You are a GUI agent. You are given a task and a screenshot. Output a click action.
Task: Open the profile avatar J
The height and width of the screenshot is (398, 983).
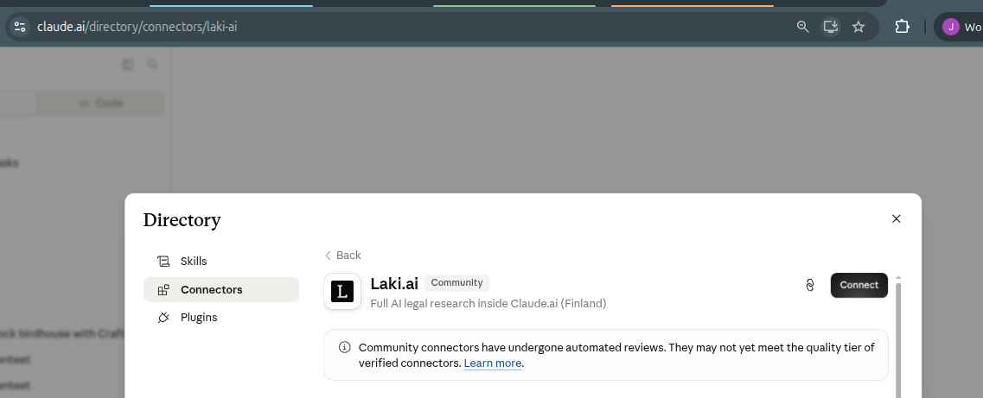951,27
